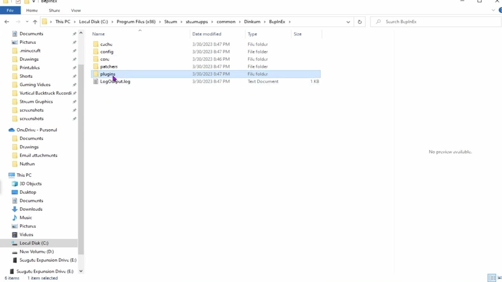Toggle the select-all Properties checkbox in title bar
The image size is (502, 282).
(x=18, y=2)
